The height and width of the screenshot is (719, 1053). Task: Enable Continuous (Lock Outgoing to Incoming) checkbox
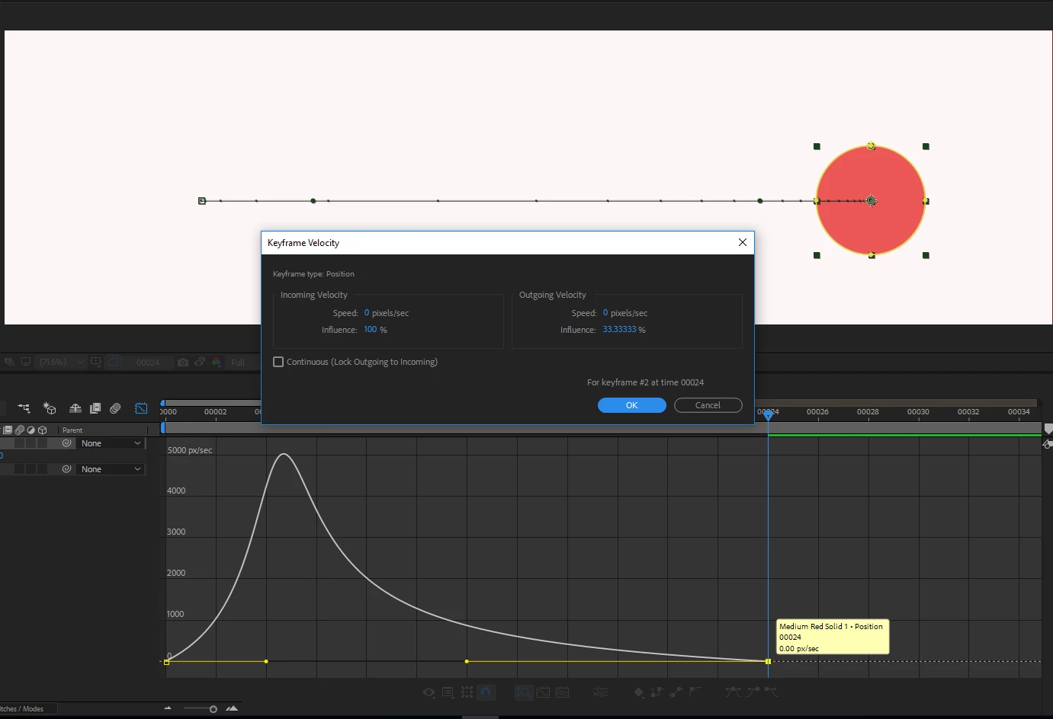click(x=278, y=362)
